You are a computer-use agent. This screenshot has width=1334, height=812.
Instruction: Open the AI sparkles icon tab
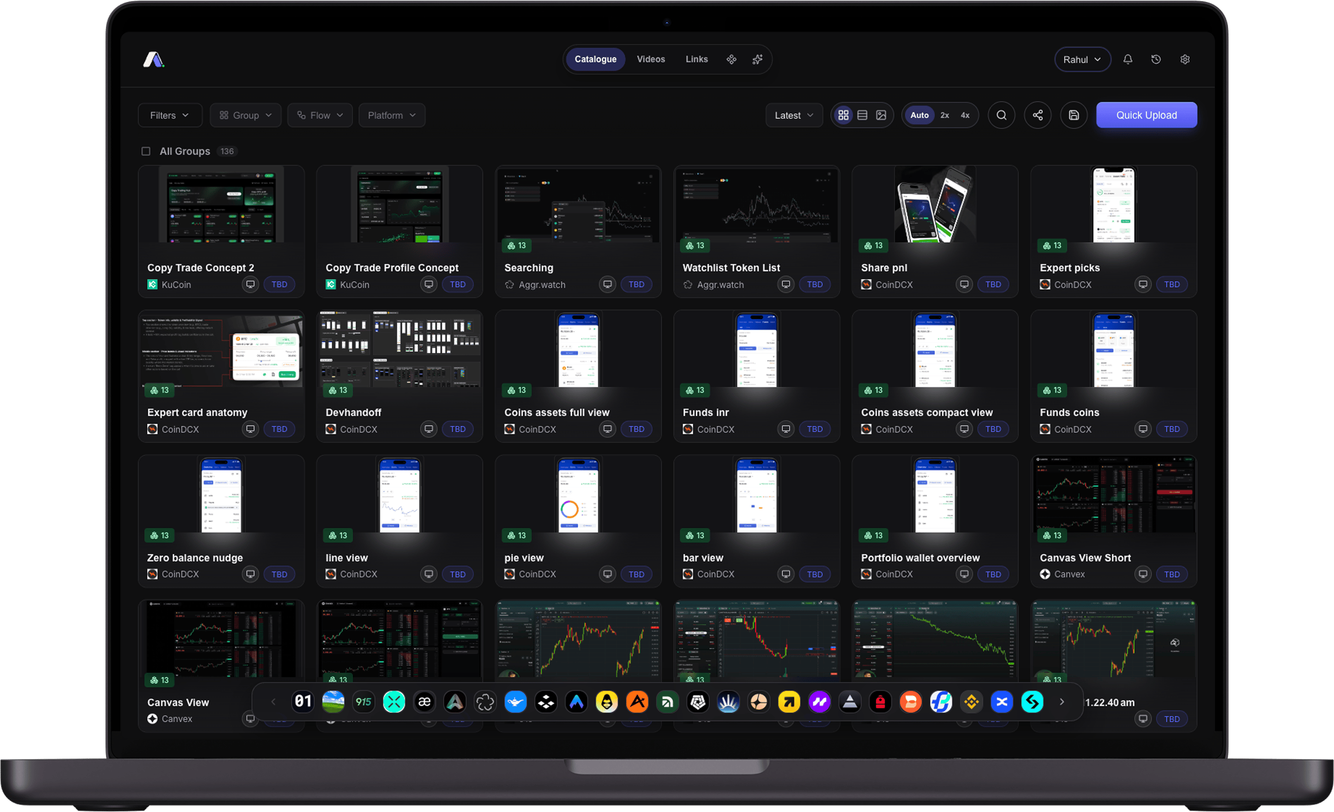click(757, 59)
